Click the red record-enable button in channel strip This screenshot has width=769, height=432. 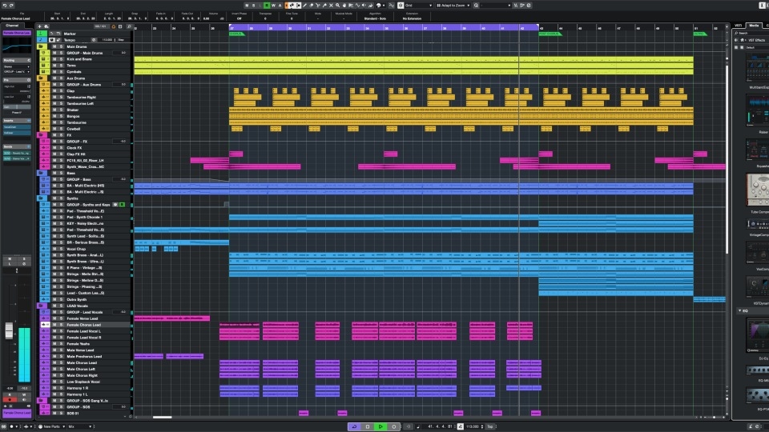pos(10,400)
